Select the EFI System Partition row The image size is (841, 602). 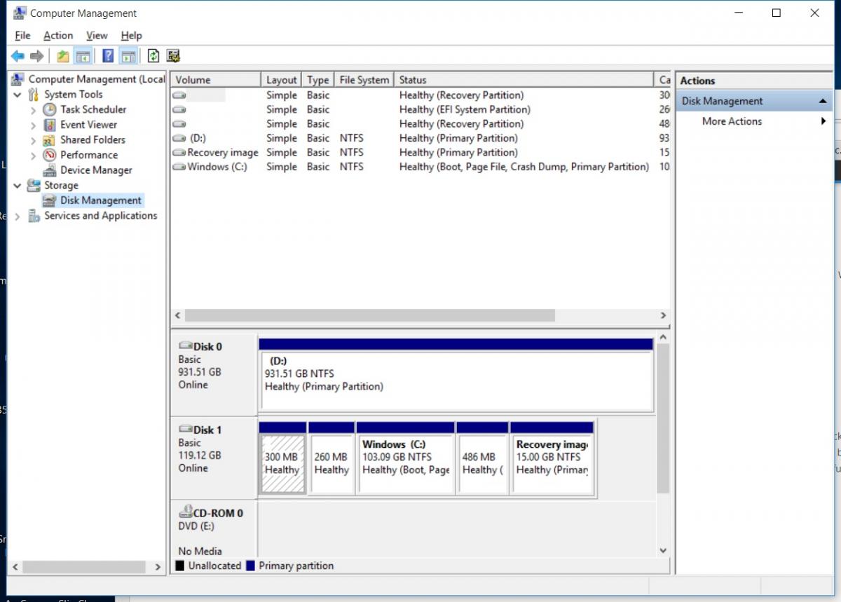[x=420, y=109]
